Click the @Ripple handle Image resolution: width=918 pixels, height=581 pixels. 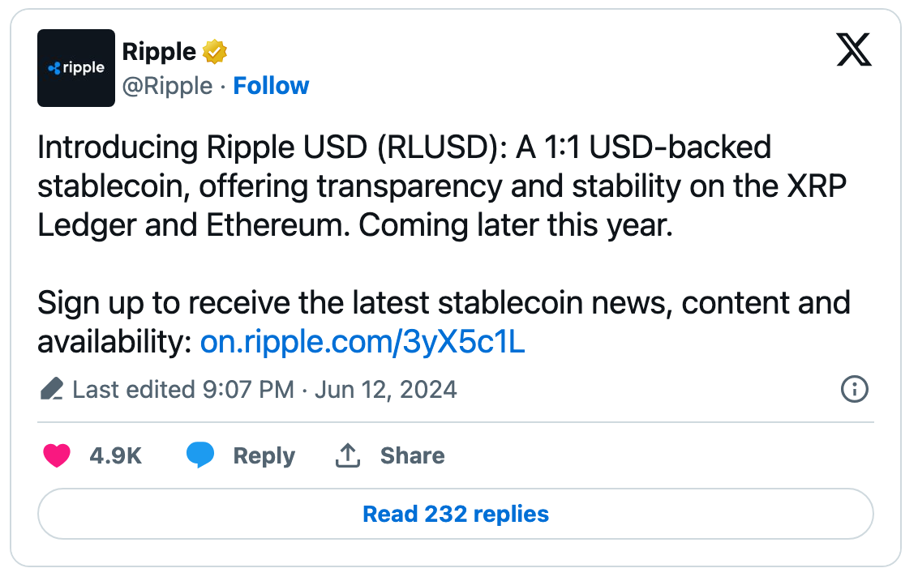coord(168,85)
